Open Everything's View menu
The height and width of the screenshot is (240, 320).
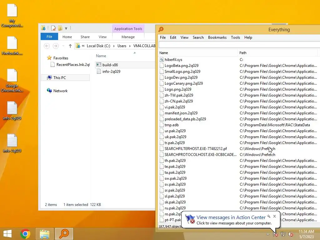click(x=184, y=37)
